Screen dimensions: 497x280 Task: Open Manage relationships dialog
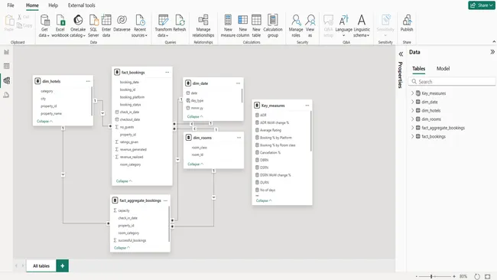click(x=203, y=26)
